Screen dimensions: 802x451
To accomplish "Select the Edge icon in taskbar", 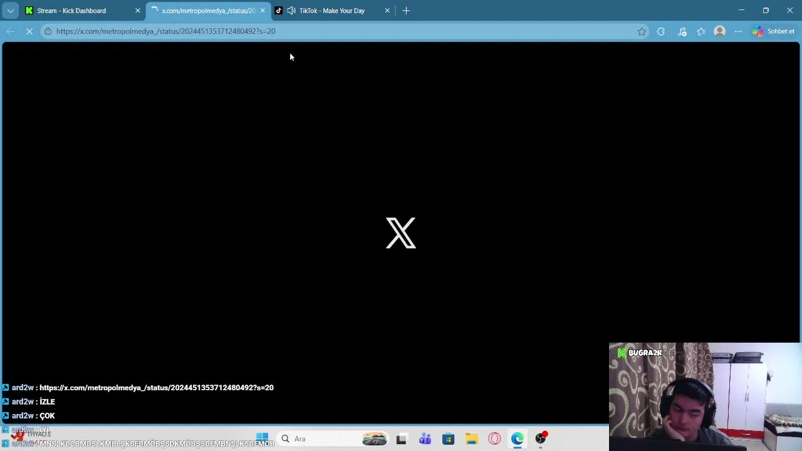I will [518, 438].
